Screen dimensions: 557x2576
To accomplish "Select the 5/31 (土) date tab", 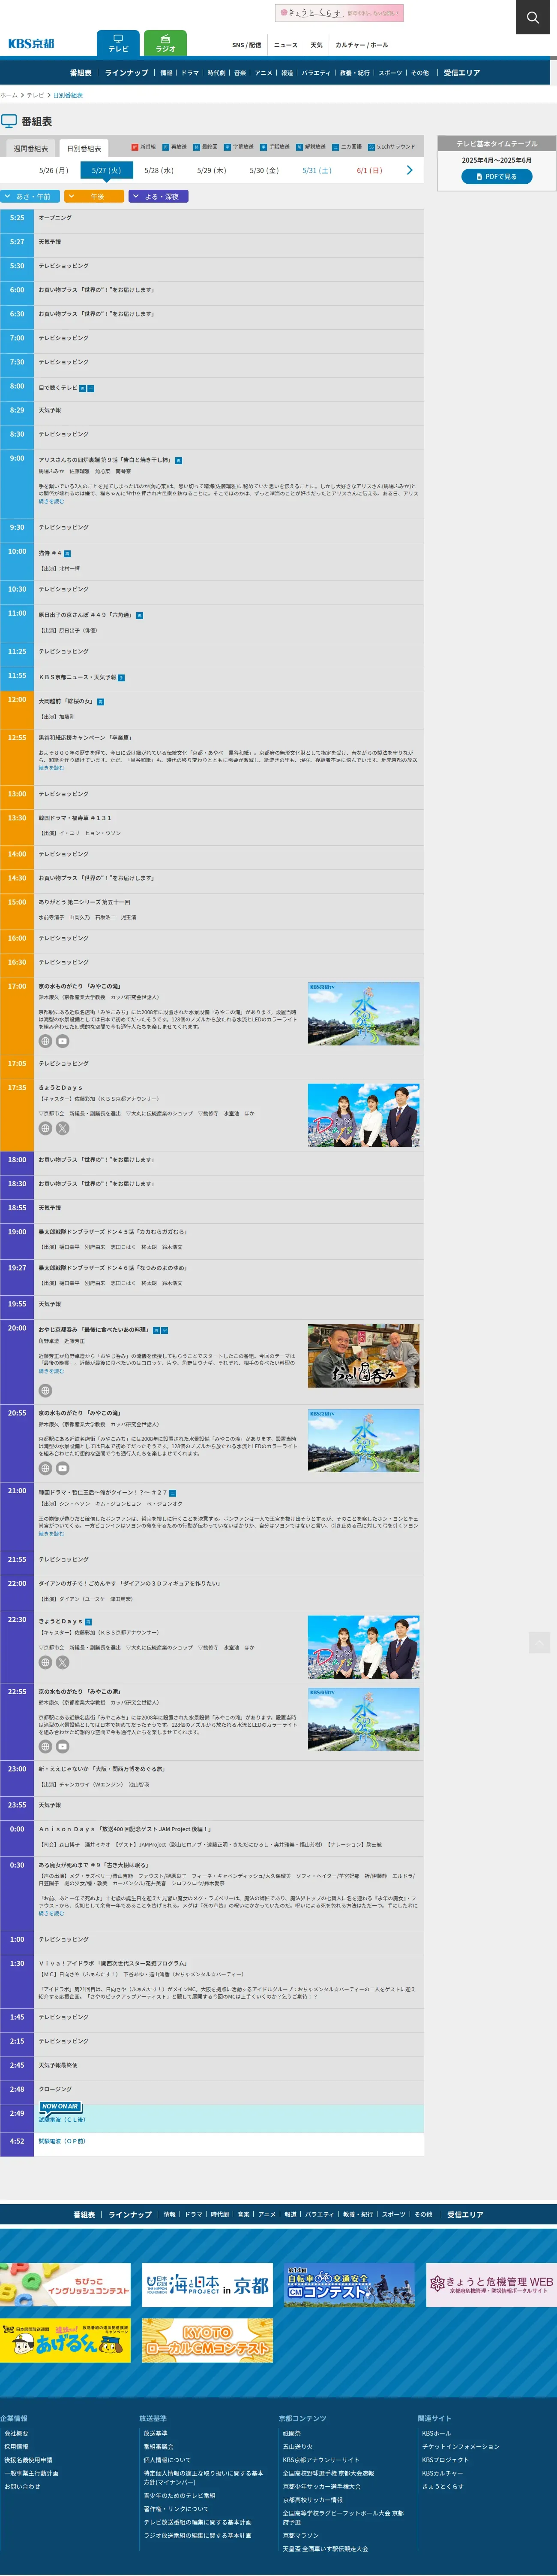I will coord(317,170).
